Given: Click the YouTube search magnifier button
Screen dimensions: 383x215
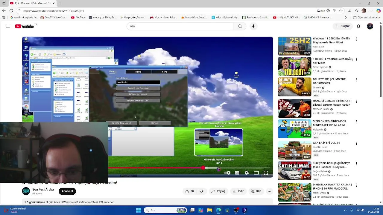Looking at the screenshot, I should coord(240,26).
